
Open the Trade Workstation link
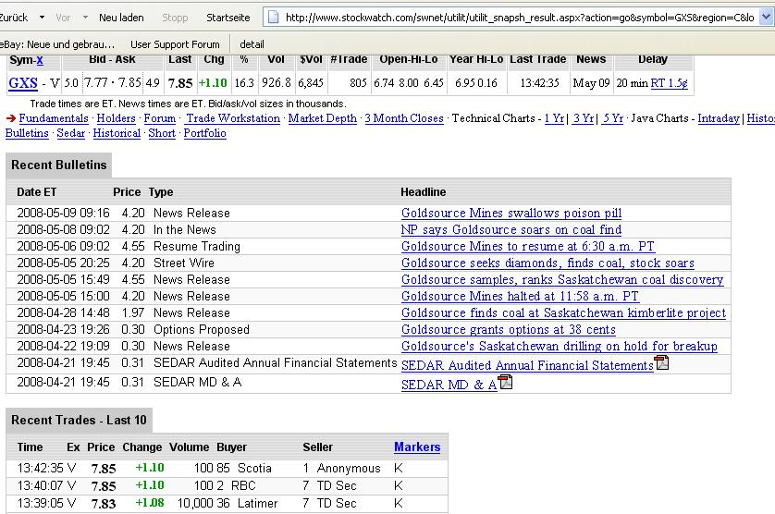tap(233, 118)
